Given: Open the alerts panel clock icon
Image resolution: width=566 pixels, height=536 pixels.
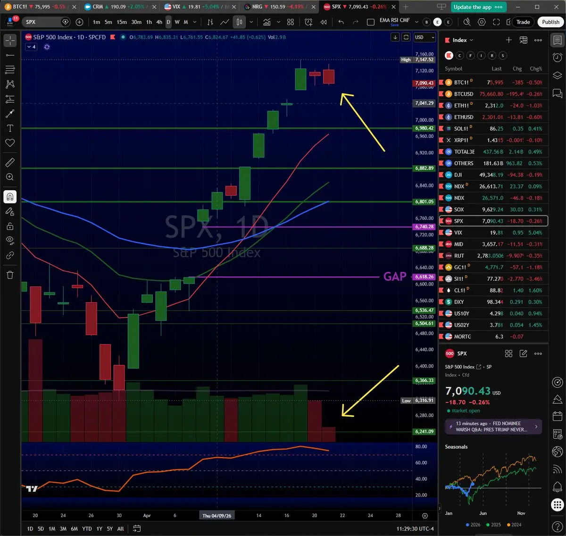Looking at the screenshot, I should point(557,58).
